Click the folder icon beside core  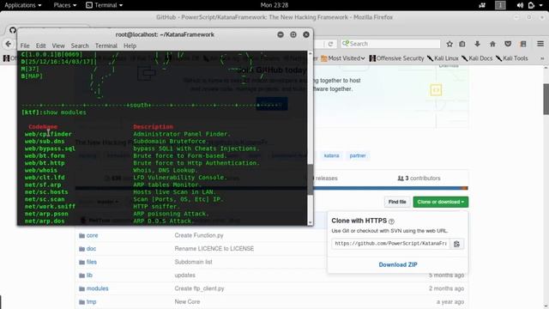tap(81, 236)
